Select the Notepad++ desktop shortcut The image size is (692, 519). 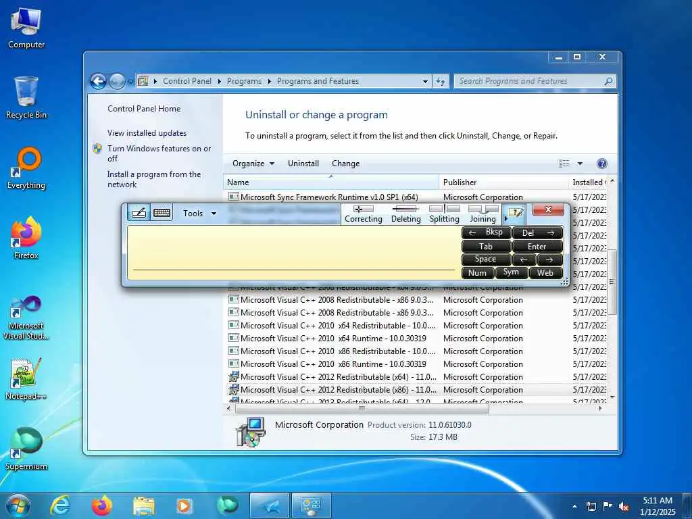point(26,378)
